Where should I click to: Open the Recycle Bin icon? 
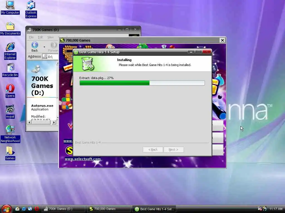10,70
